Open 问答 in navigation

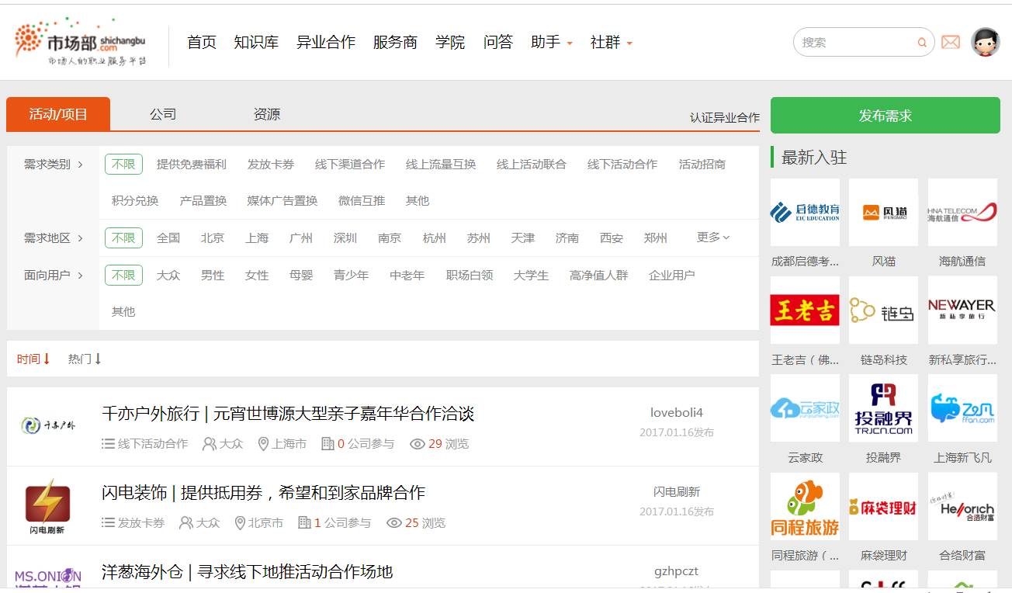(498, 42)
